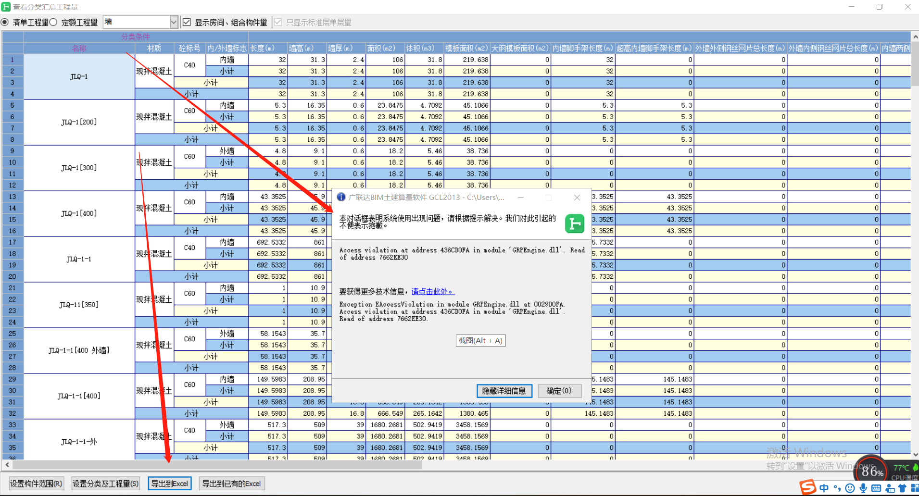Open the emoji smiley panel in the IME bar
The image size is (919, 496).
[x=850, y=488]
